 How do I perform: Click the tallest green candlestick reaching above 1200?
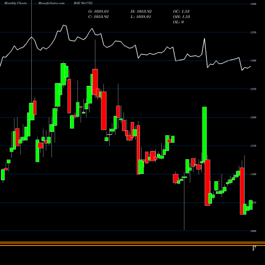click(205, 134)
